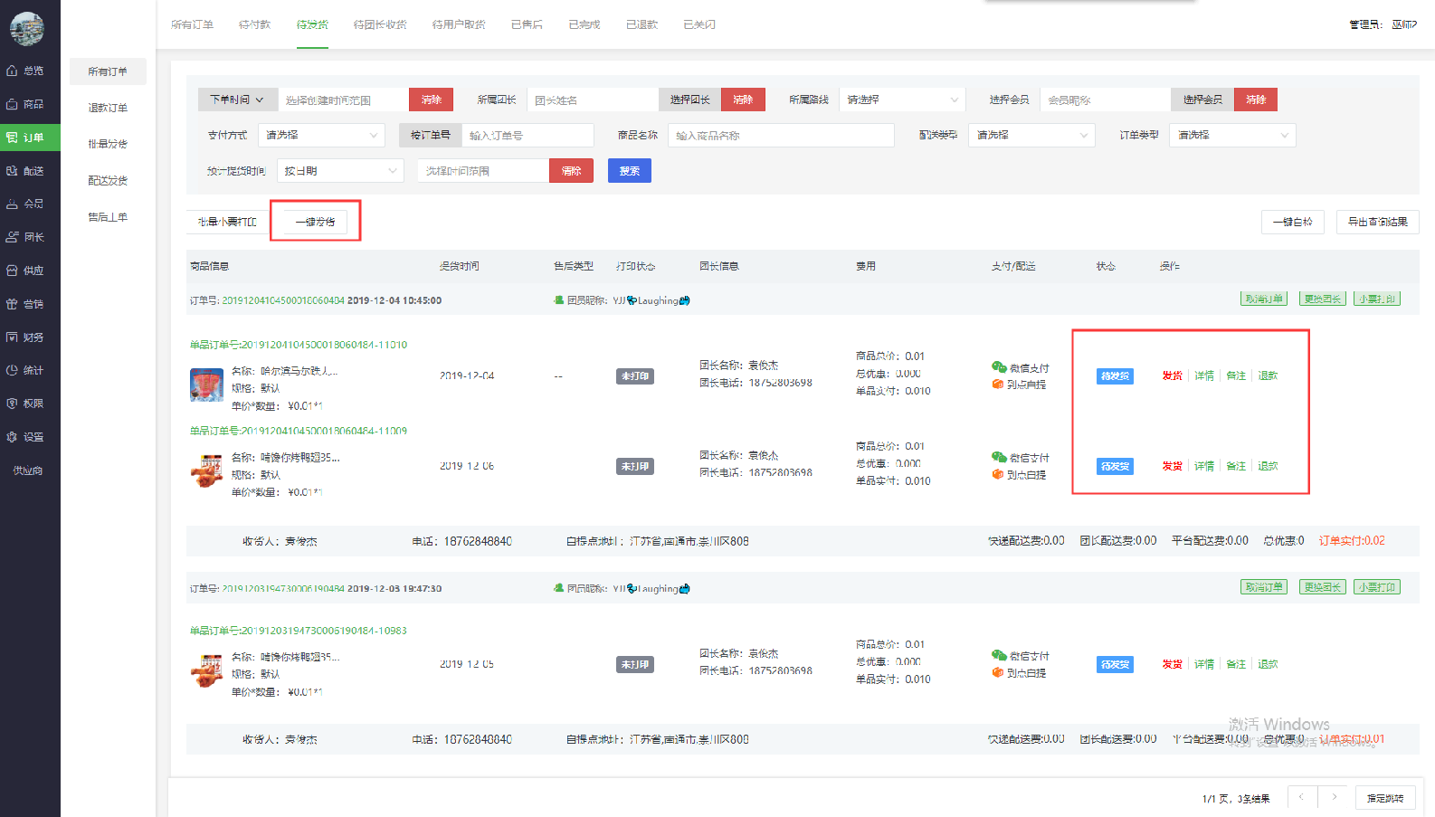Go to 商品 products in sidebar
This screenshot has height=817, width=1435.
25,104
